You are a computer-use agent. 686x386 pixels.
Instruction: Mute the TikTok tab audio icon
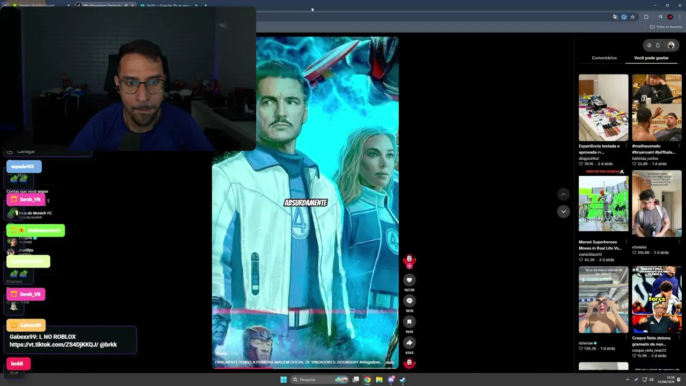point(126,5)
